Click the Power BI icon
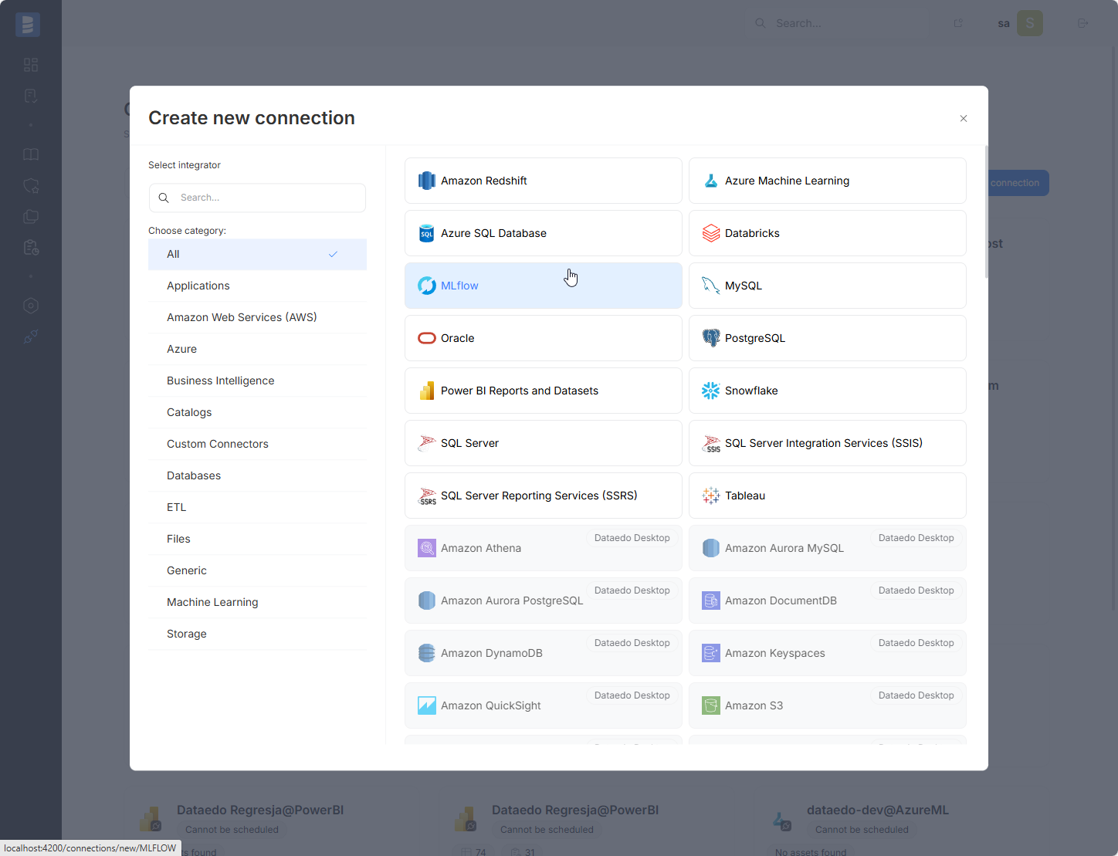This screenshot has width=1118, height=856. [426, 391]
